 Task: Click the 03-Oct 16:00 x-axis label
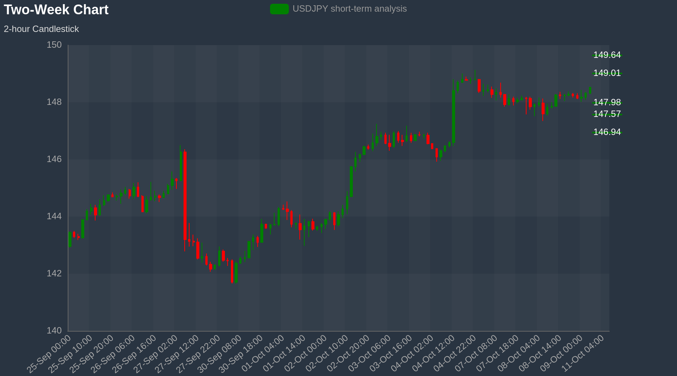[390, 354]
